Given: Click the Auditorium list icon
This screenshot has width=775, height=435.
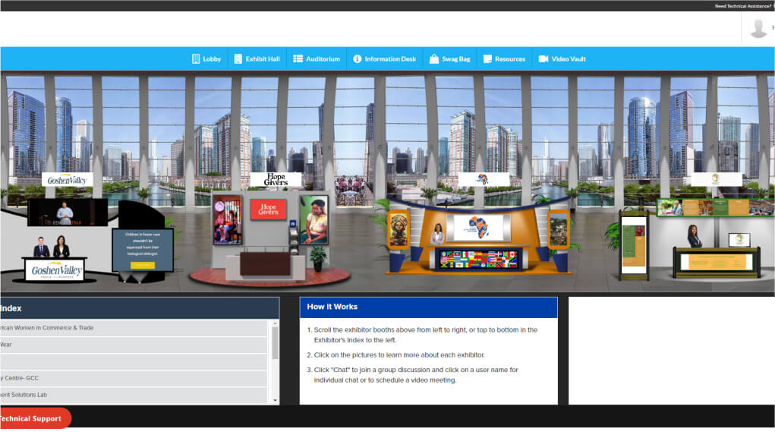Looking at the screenshot, I should (x=298, y=58).
